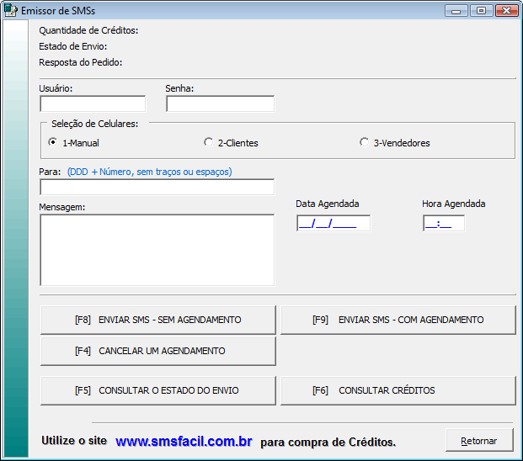Close the Emissor de SMSs window
This screenshot has width=523, height=461.
click(x=506, y=11)
